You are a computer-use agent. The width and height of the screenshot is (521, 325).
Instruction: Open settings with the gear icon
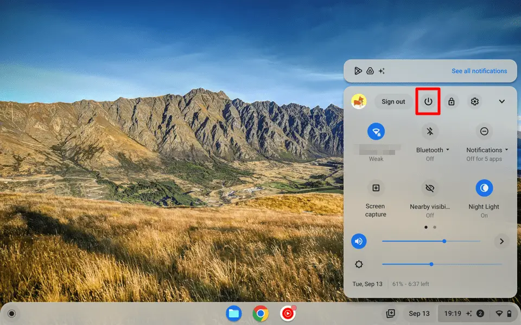tap(474, 101)
